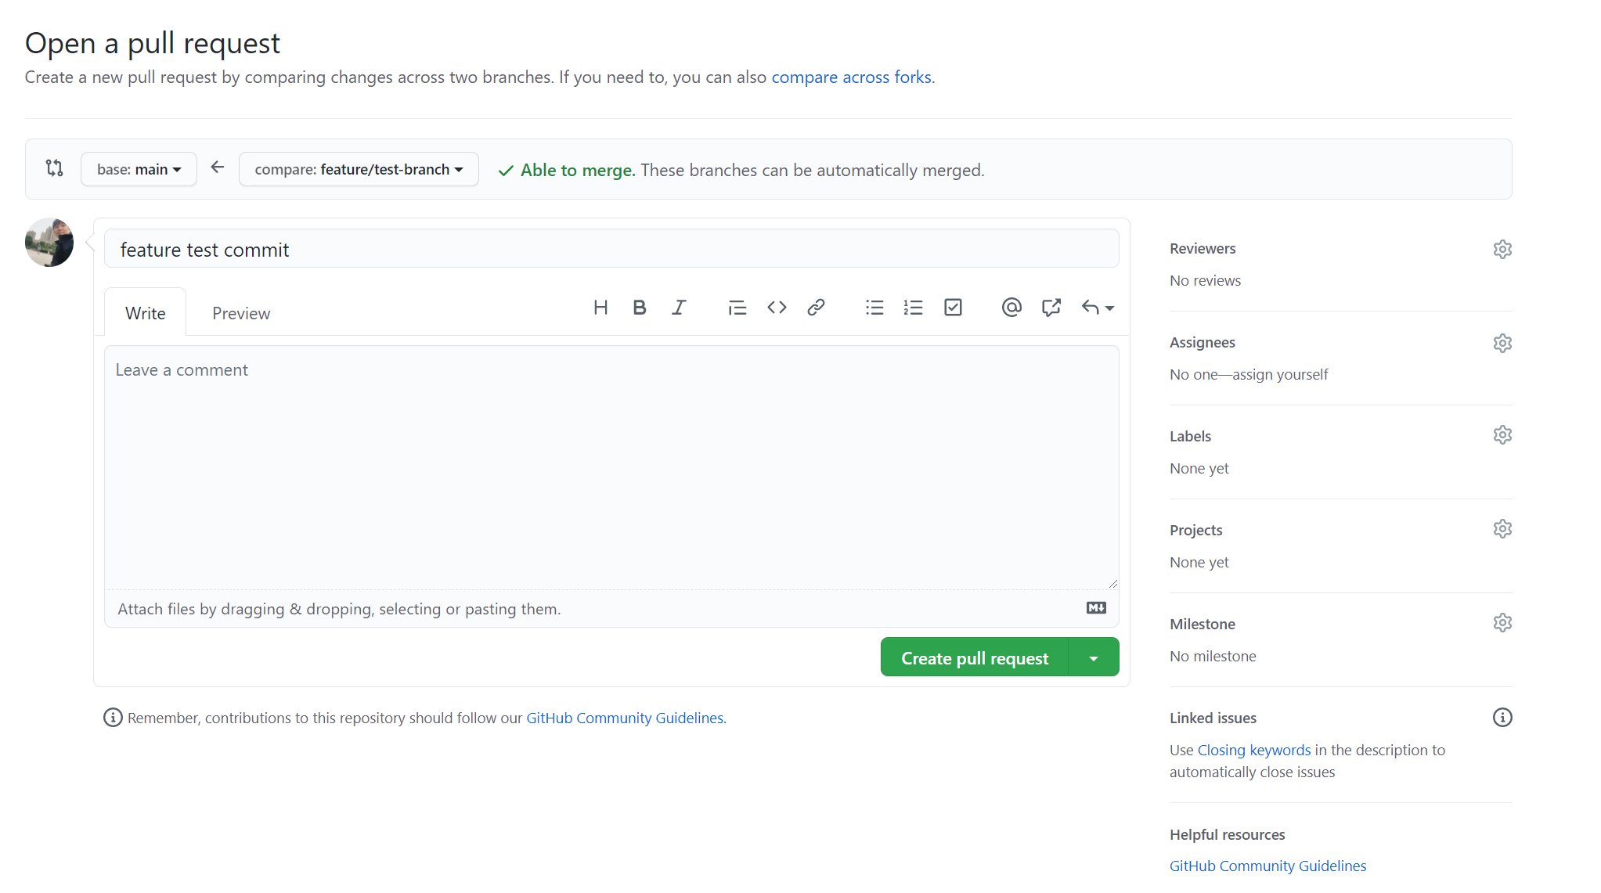Open the base: main branch dropdown
Image resolution: width=1601 pixels, height=893 pixels.
click(139, 169)
